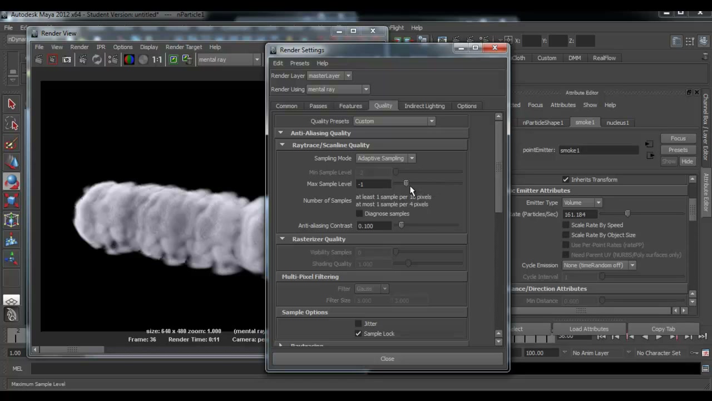
Task: Click the Keep Image icon in Render View
Action: pyautogui.click(x=174, y=60)
